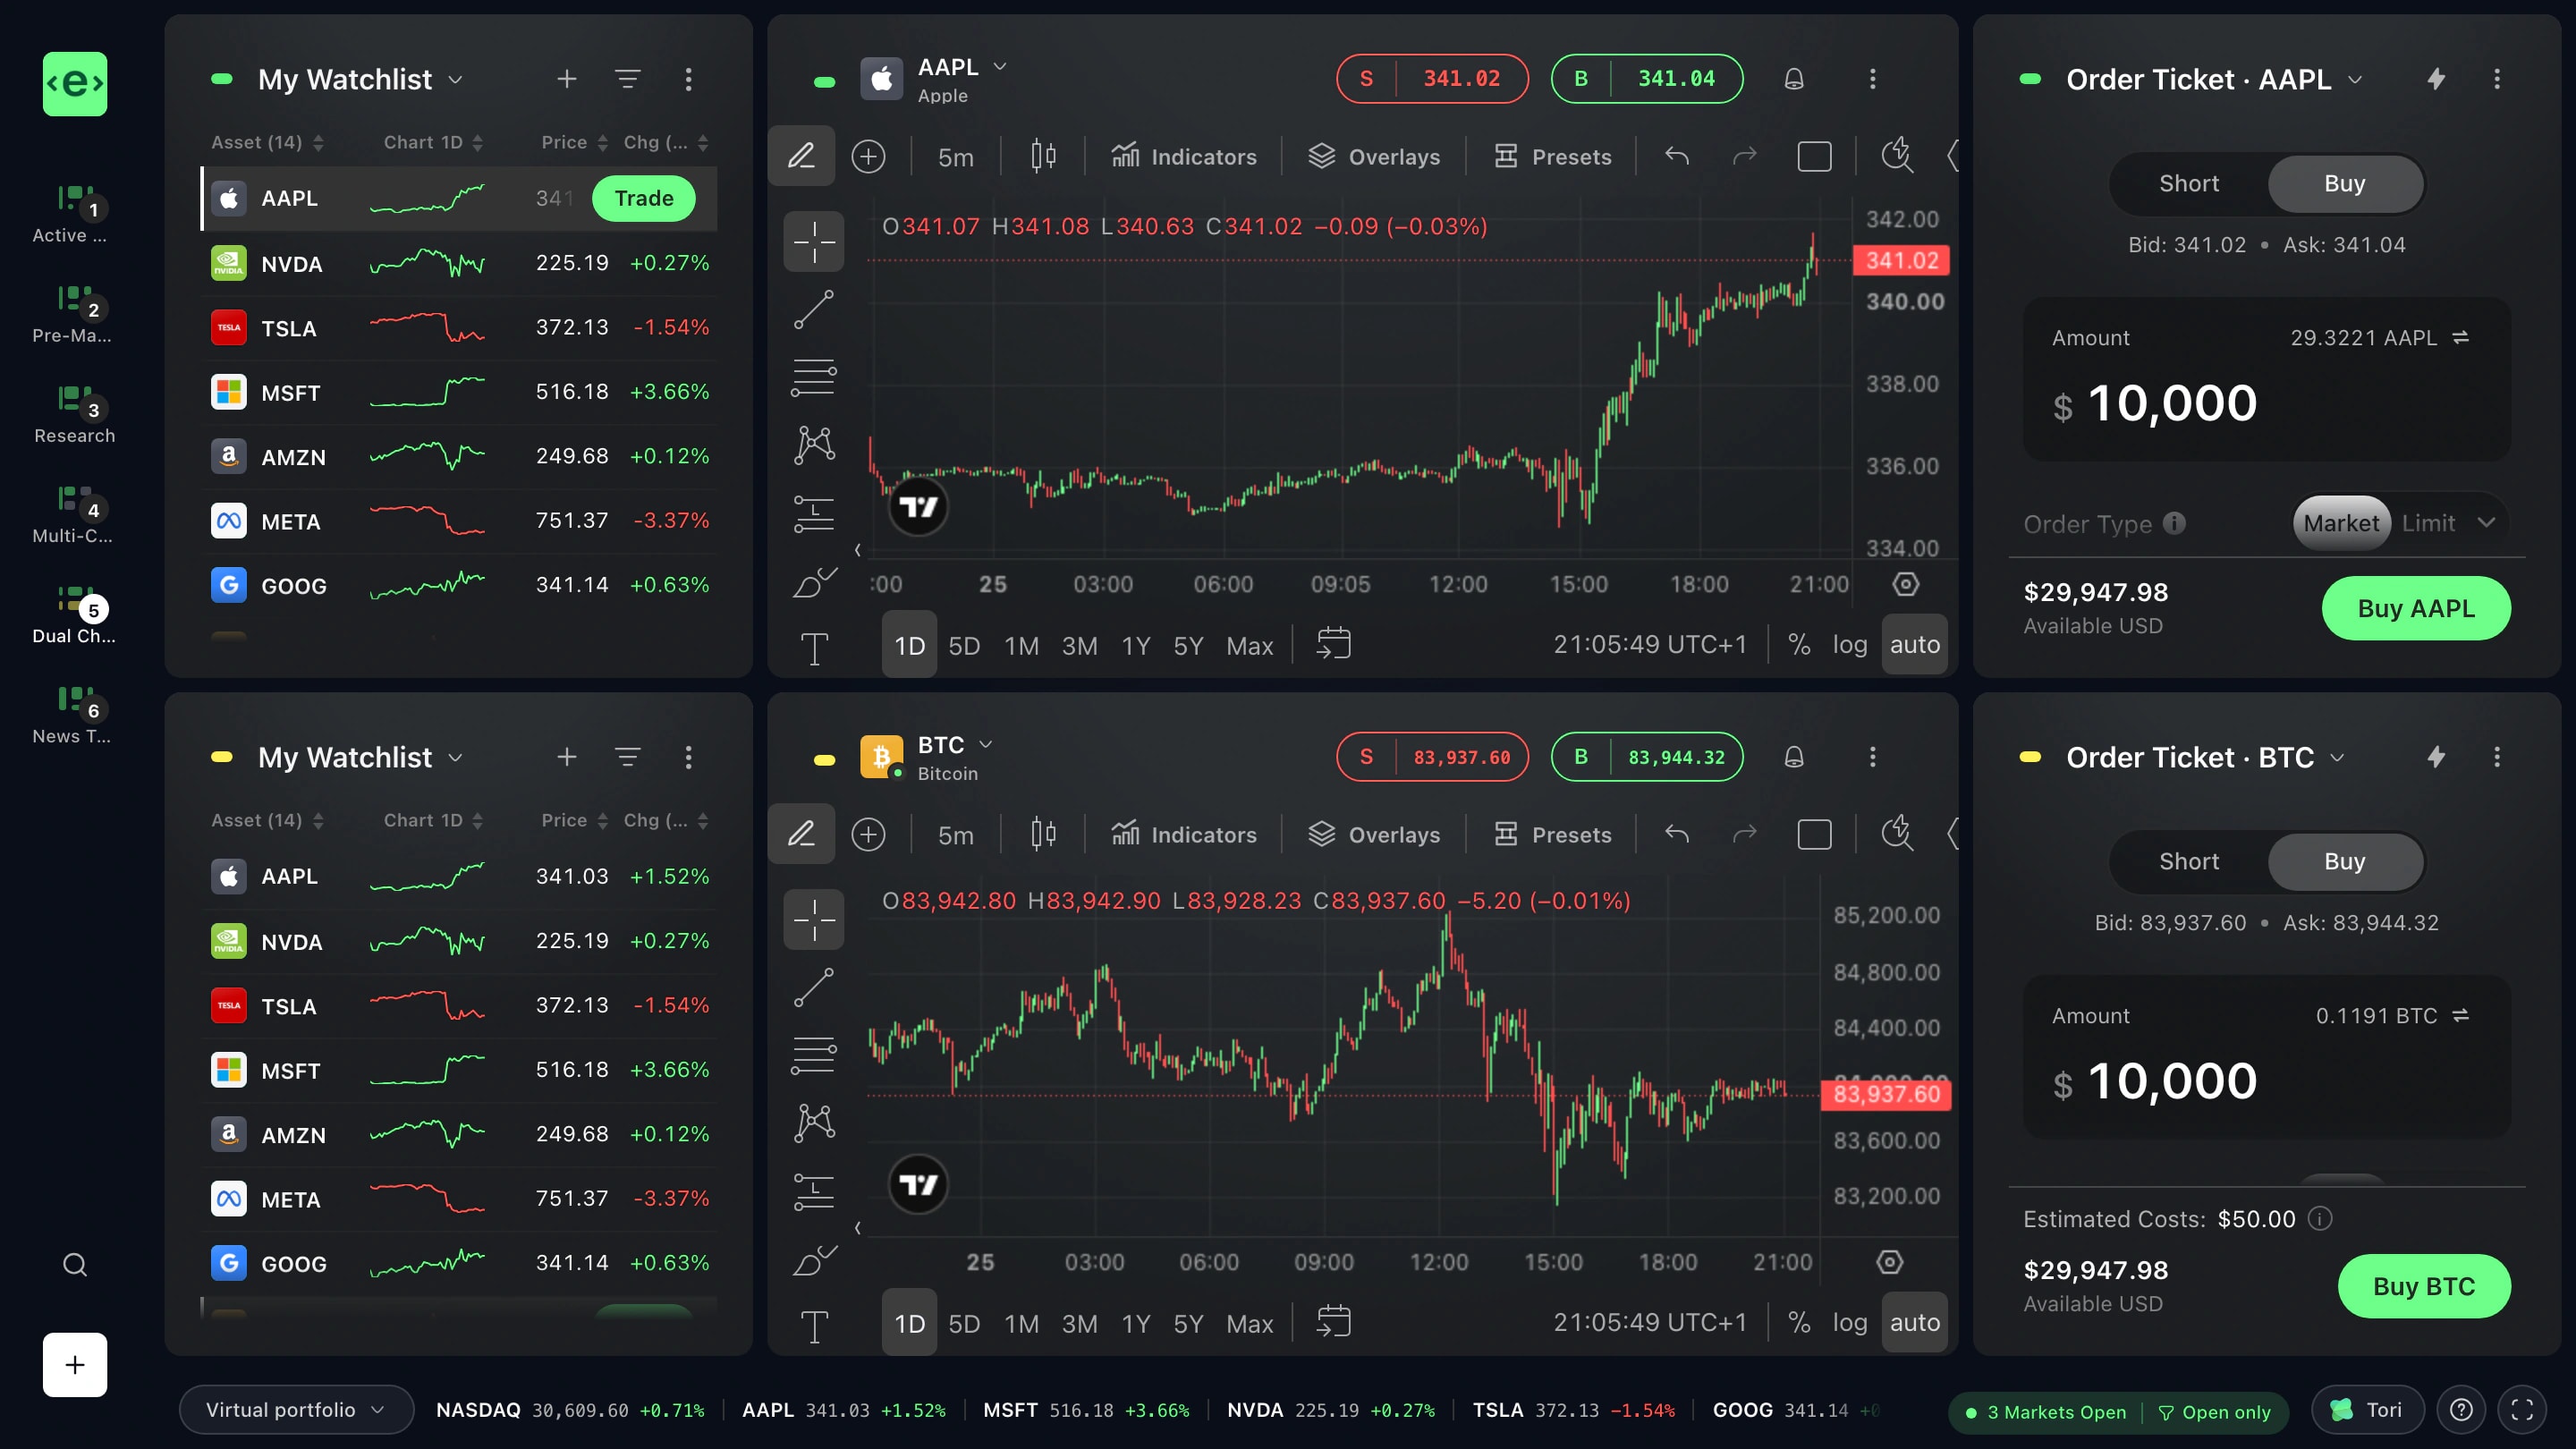Screen dimensions: 2576x1449
Task: Click the AAPL $10,000 amount field
Action: 2267,380
